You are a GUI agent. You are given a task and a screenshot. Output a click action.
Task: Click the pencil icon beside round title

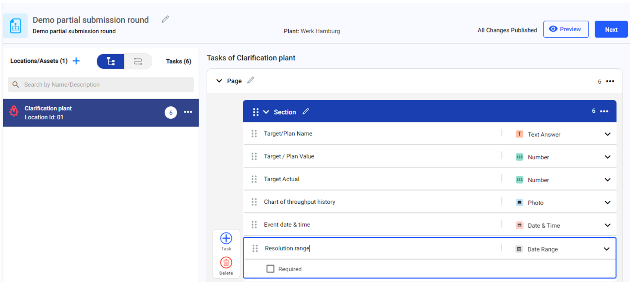coord(165,19)
